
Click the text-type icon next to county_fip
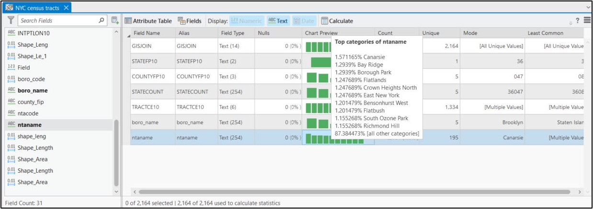point(12,102)
